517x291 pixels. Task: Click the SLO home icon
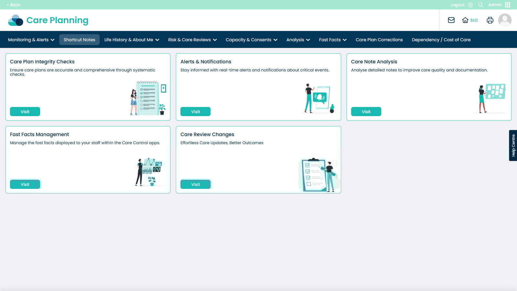click(465, 20)
